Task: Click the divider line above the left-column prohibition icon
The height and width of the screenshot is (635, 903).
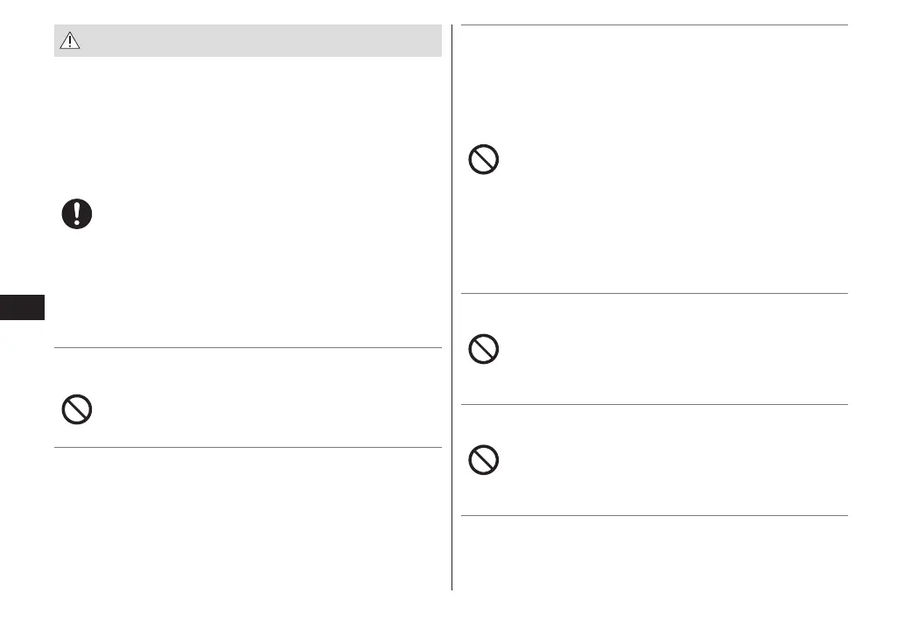Action: click(248, 348)
